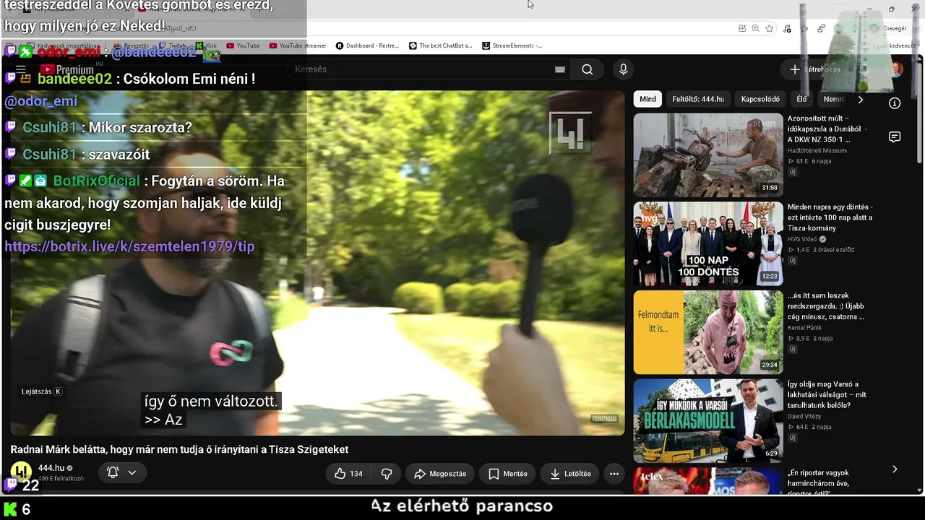Click title "Így oldja meg Varsó a lakhatási válságot"
Viewport: 925px width, 520px height.
[827, 395]
